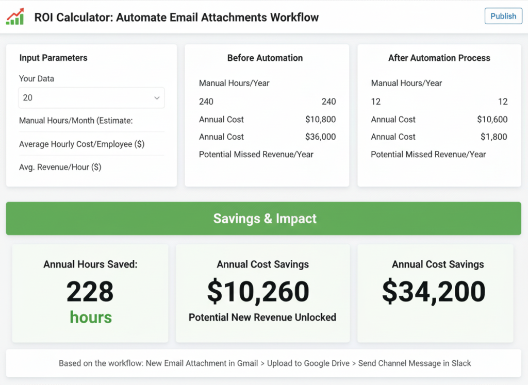Expand the Input Parameters data selector
The width and height of the screenshot is (528, 385).
click(x=91, y=97)
